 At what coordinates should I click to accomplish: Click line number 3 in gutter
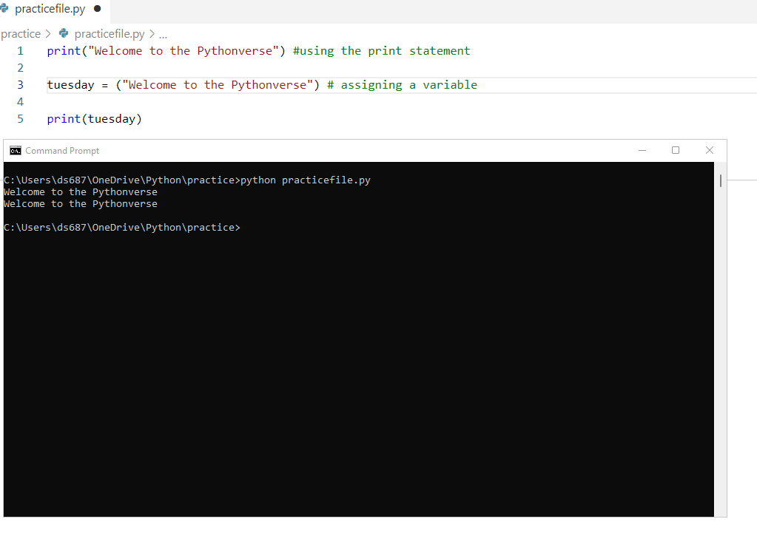coord(20,85)
